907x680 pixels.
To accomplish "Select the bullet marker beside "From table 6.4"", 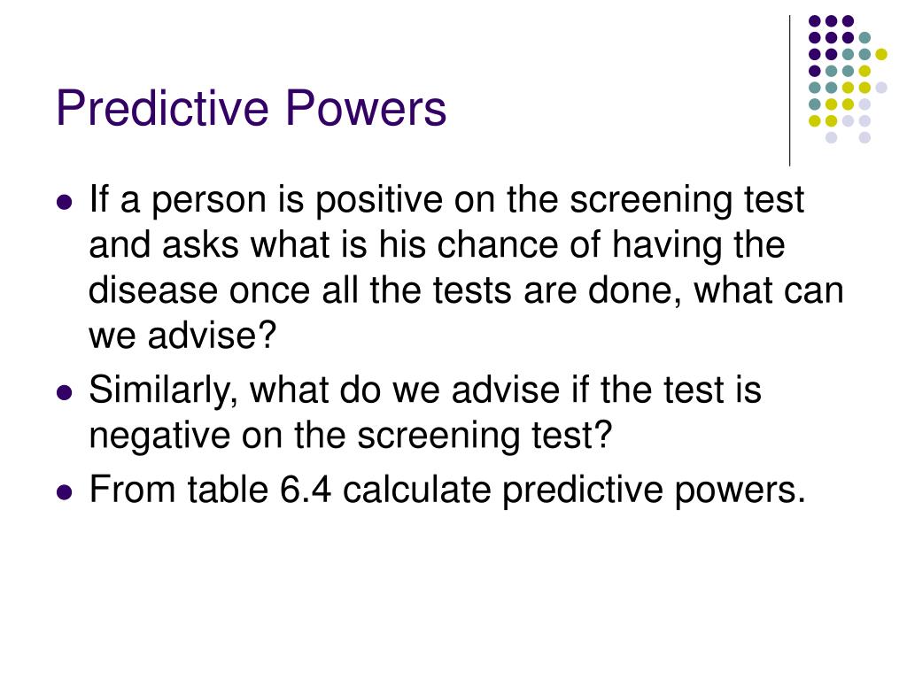I will tap(65, 492).
